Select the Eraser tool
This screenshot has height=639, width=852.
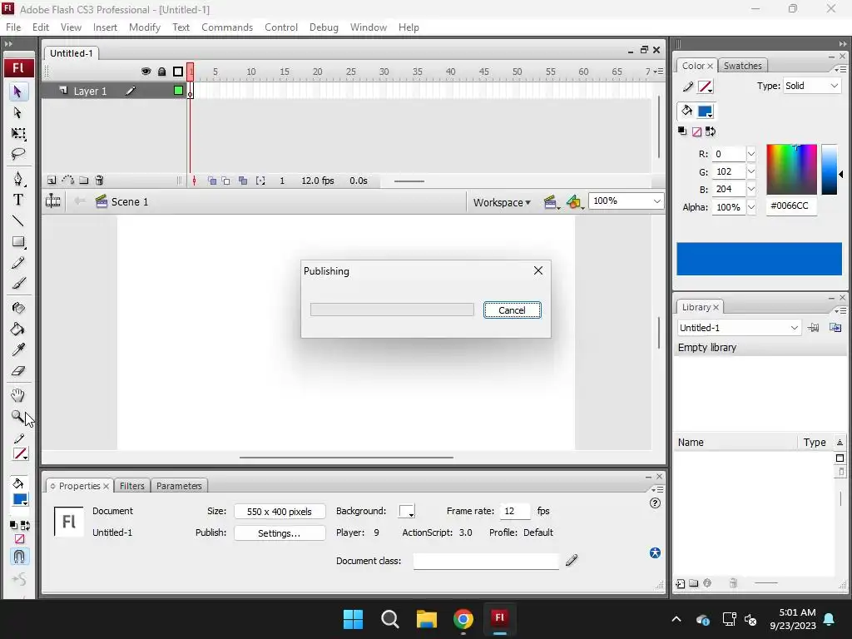tap(18, 370)
